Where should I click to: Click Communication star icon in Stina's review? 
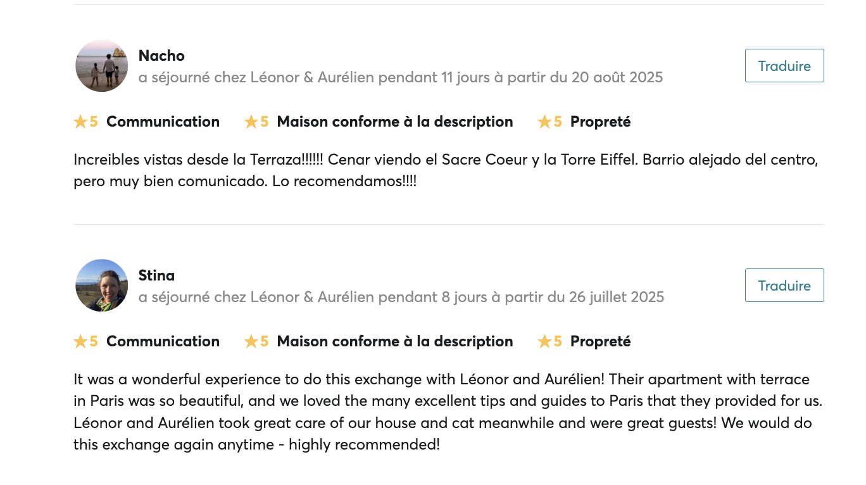click(x=80, y=341)
